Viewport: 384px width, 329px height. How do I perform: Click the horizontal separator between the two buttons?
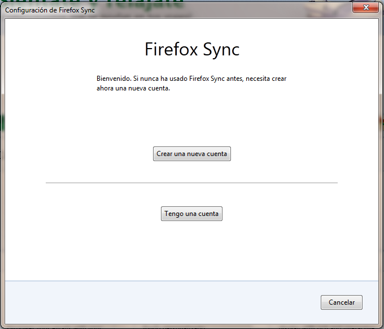(x=191, y=183)
